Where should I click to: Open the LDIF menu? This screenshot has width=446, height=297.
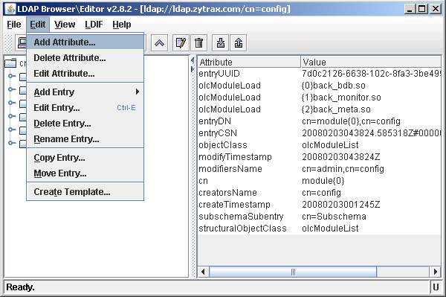(94, 25)
